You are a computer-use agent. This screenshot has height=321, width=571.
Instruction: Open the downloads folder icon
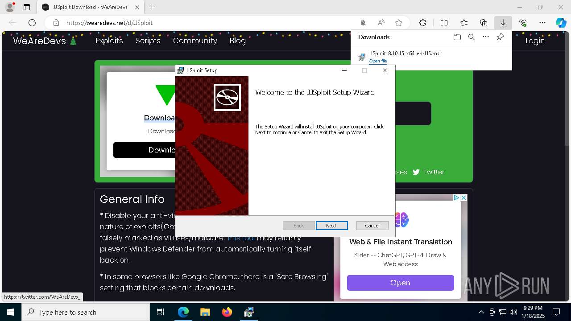pyautogui.click(x=457, y=37)
